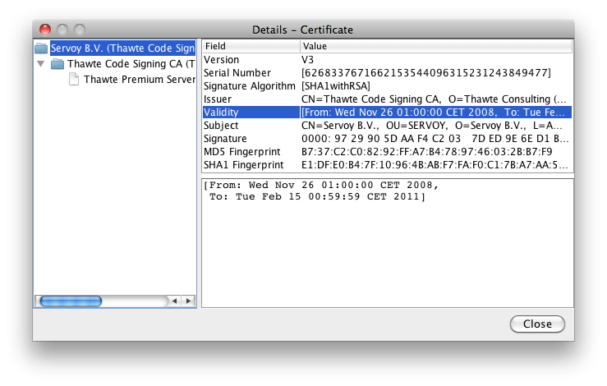Select the Servoy B.V. certificate tree entry

(122, 48)
